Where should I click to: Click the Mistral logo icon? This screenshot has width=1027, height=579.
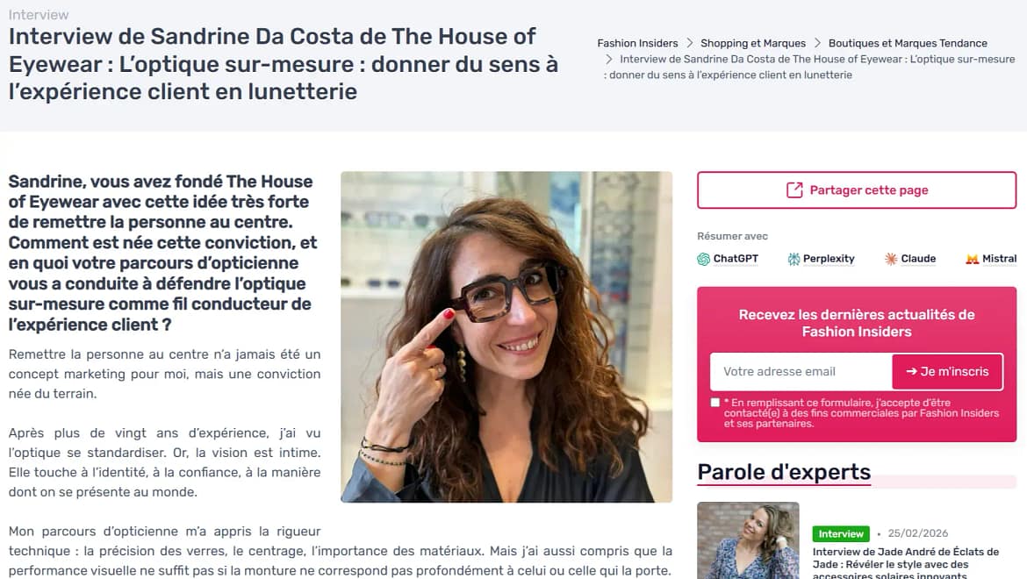[x=972, y=259]
